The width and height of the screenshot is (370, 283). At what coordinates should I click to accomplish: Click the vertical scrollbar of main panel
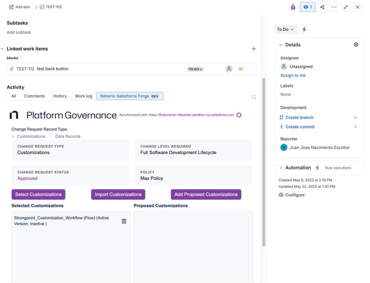click(264, 159)
